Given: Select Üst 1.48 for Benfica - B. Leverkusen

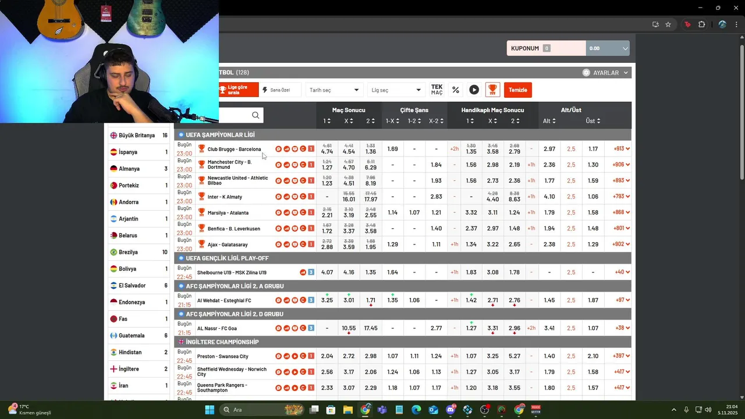Looking at the screenshot, I should (x=593, y=229).
